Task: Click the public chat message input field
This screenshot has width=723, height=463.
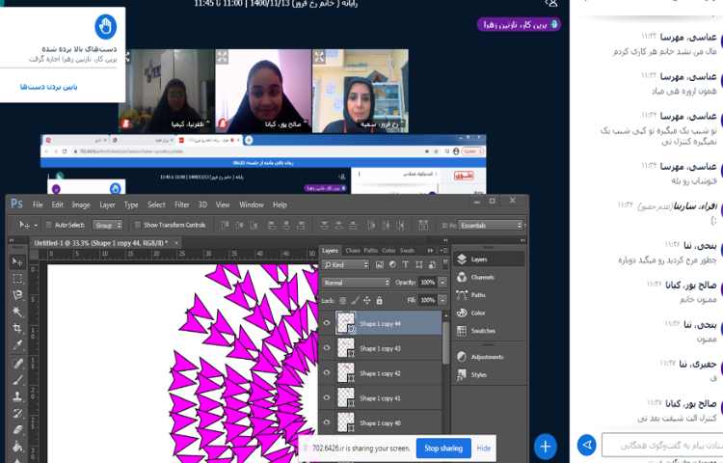Action: point(662,445)
